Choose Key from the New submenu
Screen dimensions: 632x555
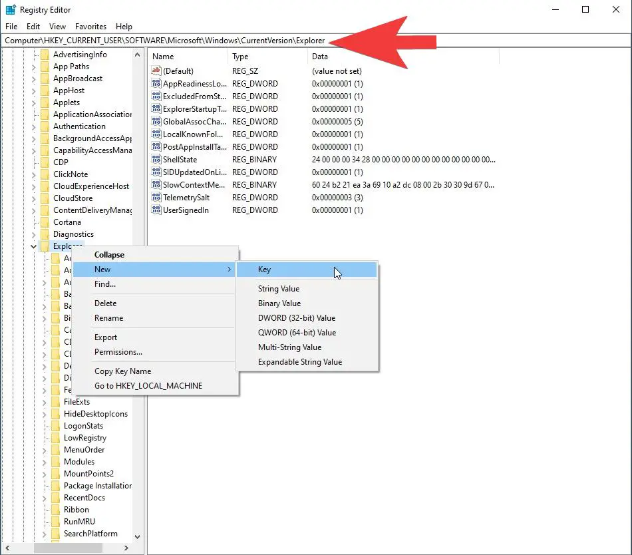pos(307,270)
